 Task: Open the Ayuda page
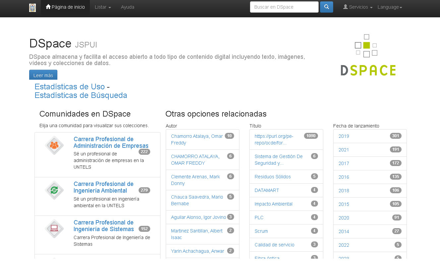click(128, 7)
